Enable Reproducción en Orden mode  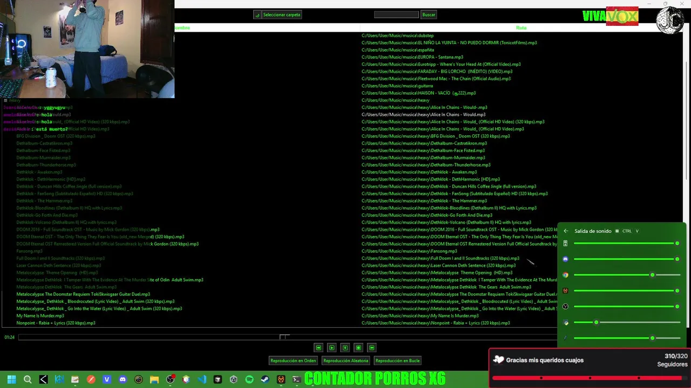point(293,361)
